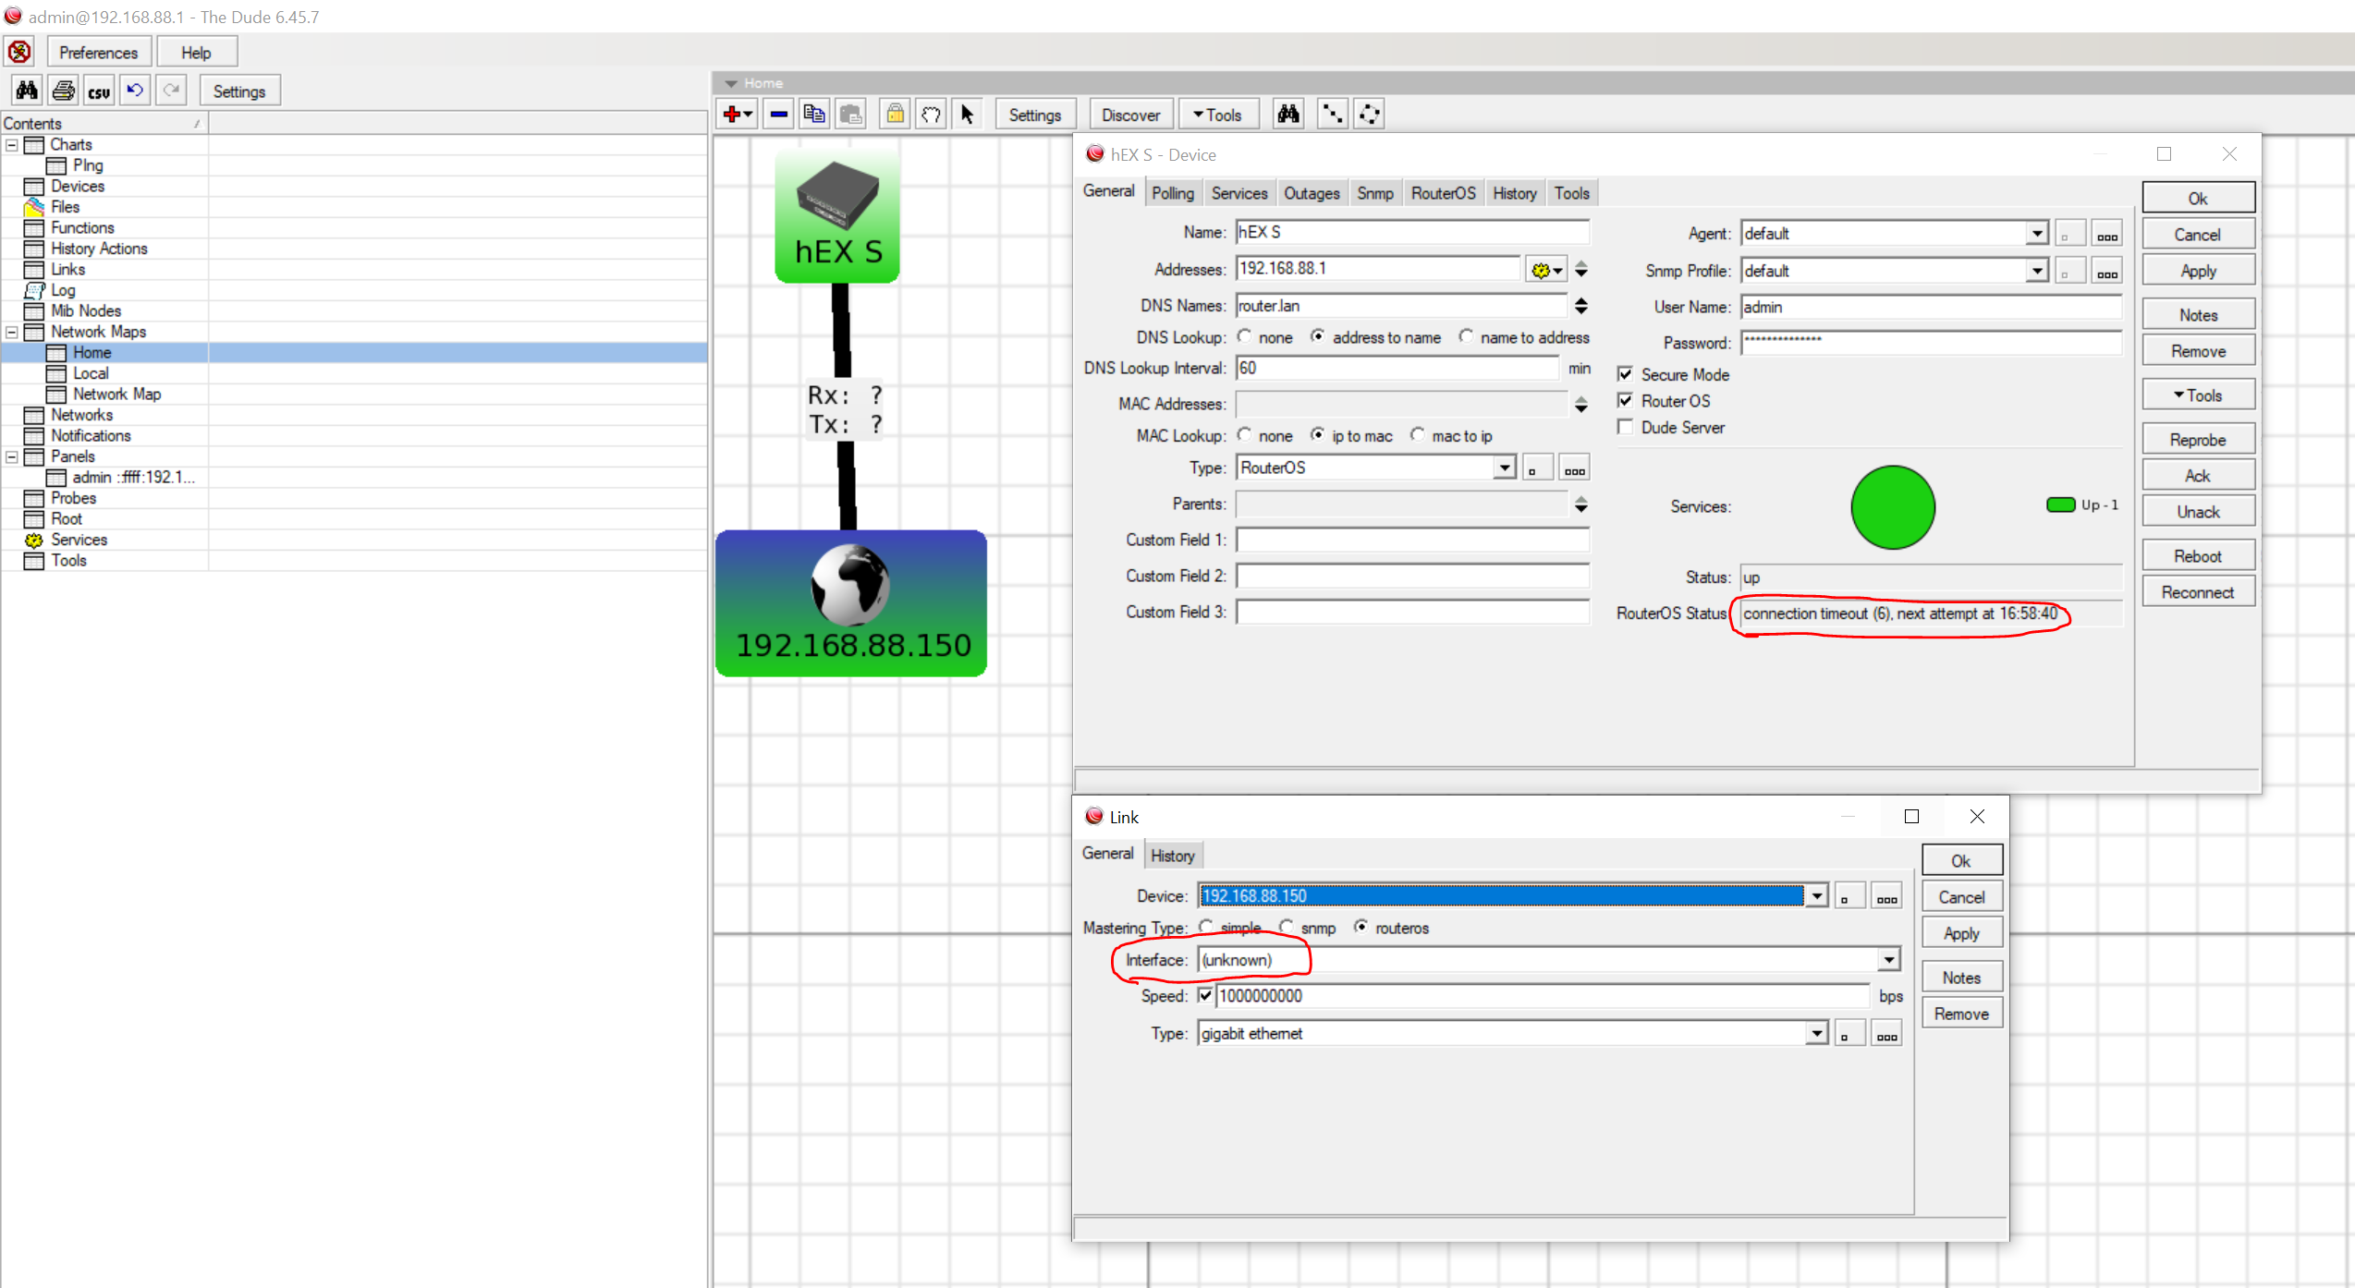Click the blue minus remove icon
Viewport: 2355px width, 1288px height.
pos(779,115)
